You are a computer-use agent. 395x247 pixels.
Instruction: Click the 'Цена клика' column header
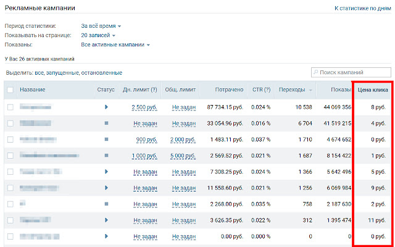373,90
